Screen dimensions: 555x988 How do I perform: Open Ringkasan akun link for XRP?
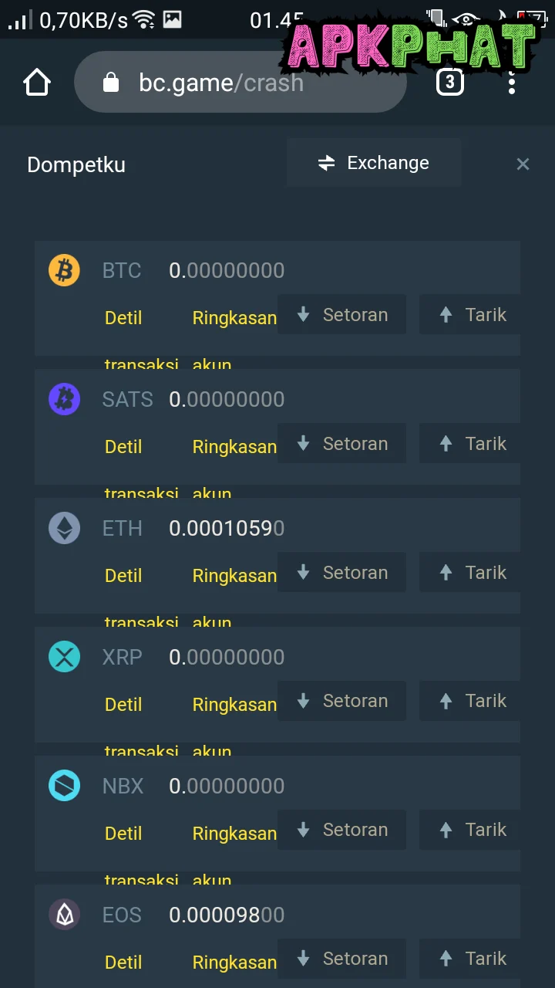click(234, 705)
